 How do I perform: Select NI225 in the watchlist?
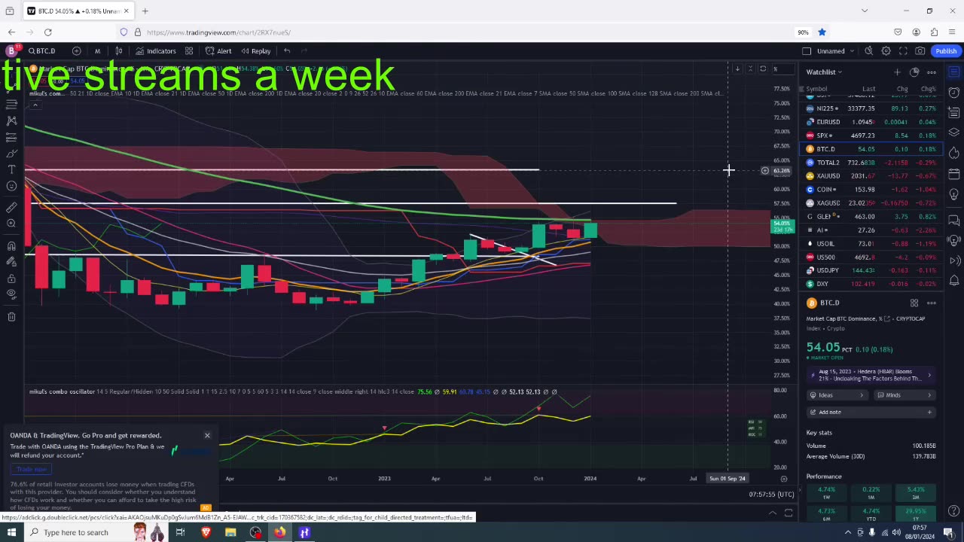[x=870, y=108]
